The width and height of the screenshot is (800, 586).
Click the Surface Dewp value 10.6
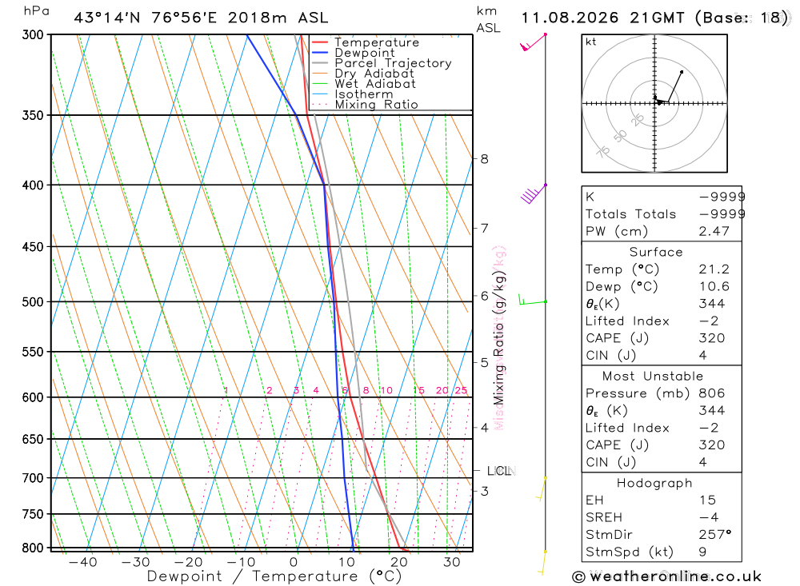coord(714,287)
